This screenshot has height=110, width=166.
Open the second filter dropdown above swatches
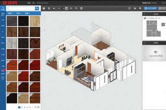[19, 13]
